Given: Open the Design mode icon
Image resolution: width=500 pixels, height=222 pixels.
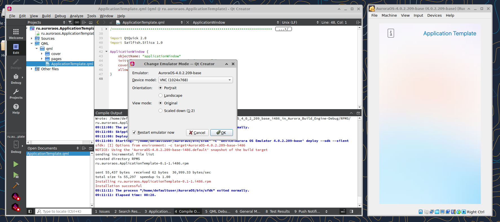Looking at the screenshot, I should (16, 64).
